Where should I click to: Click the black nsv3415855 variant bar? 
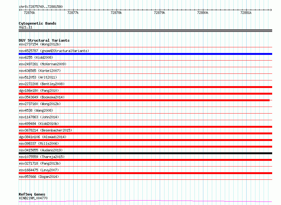pyautogui.click(x=145, y=153)
